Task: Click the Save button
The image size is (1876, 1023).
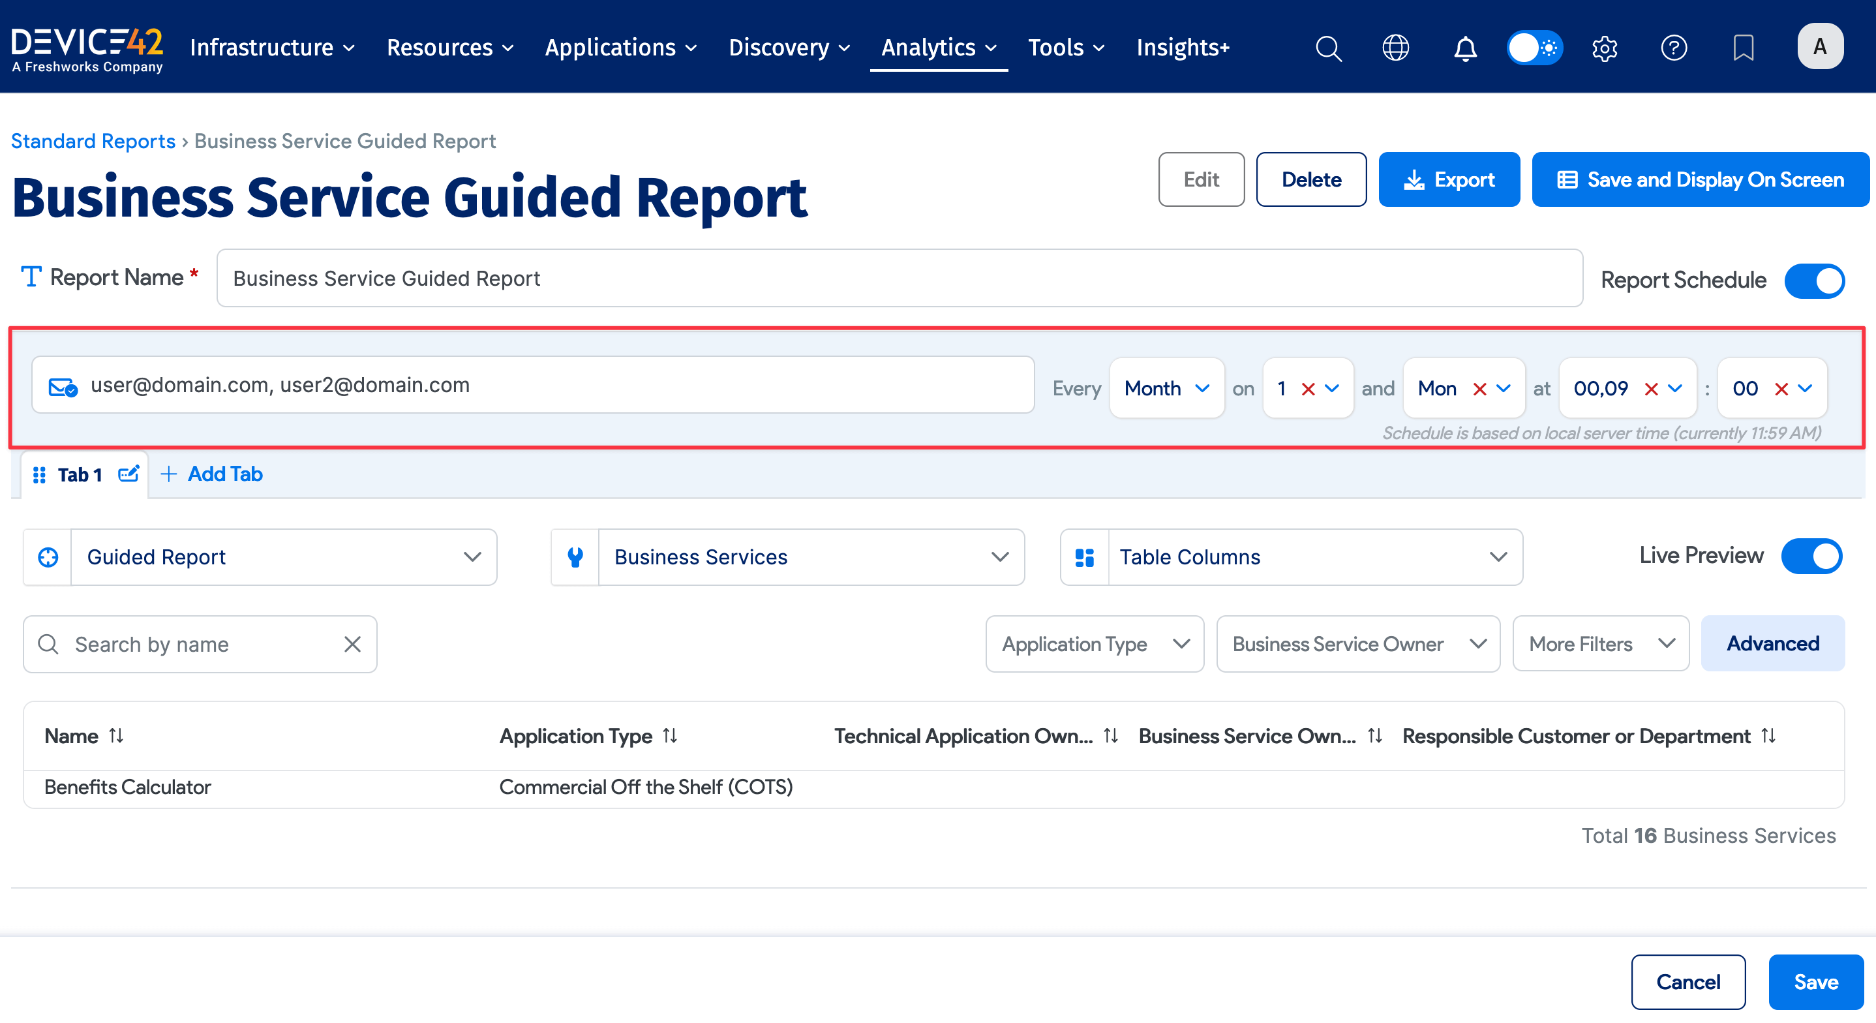Action: coord(1815,982)
